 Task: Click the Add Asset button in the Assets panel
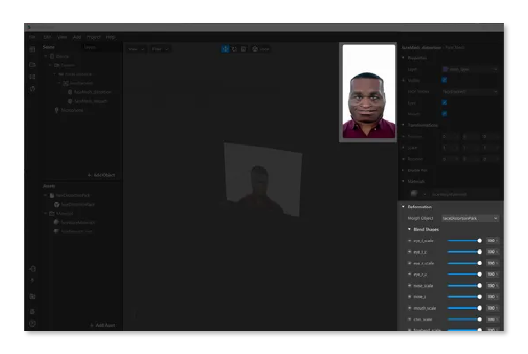[x=102, y=325]
